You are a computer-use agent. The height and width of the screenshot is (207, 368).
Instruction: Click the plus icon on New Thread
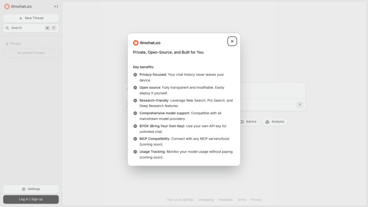pos(20,18)
